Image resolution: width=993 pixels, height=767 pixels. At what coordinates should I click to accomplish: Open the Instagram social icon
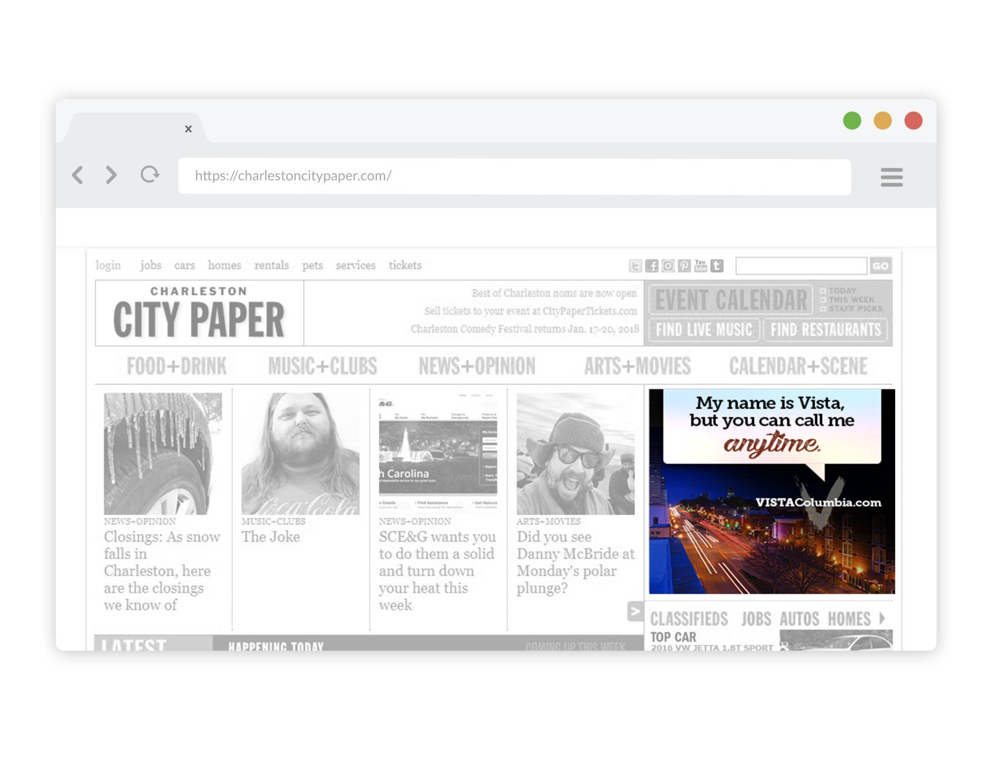(x=668, y=266)
